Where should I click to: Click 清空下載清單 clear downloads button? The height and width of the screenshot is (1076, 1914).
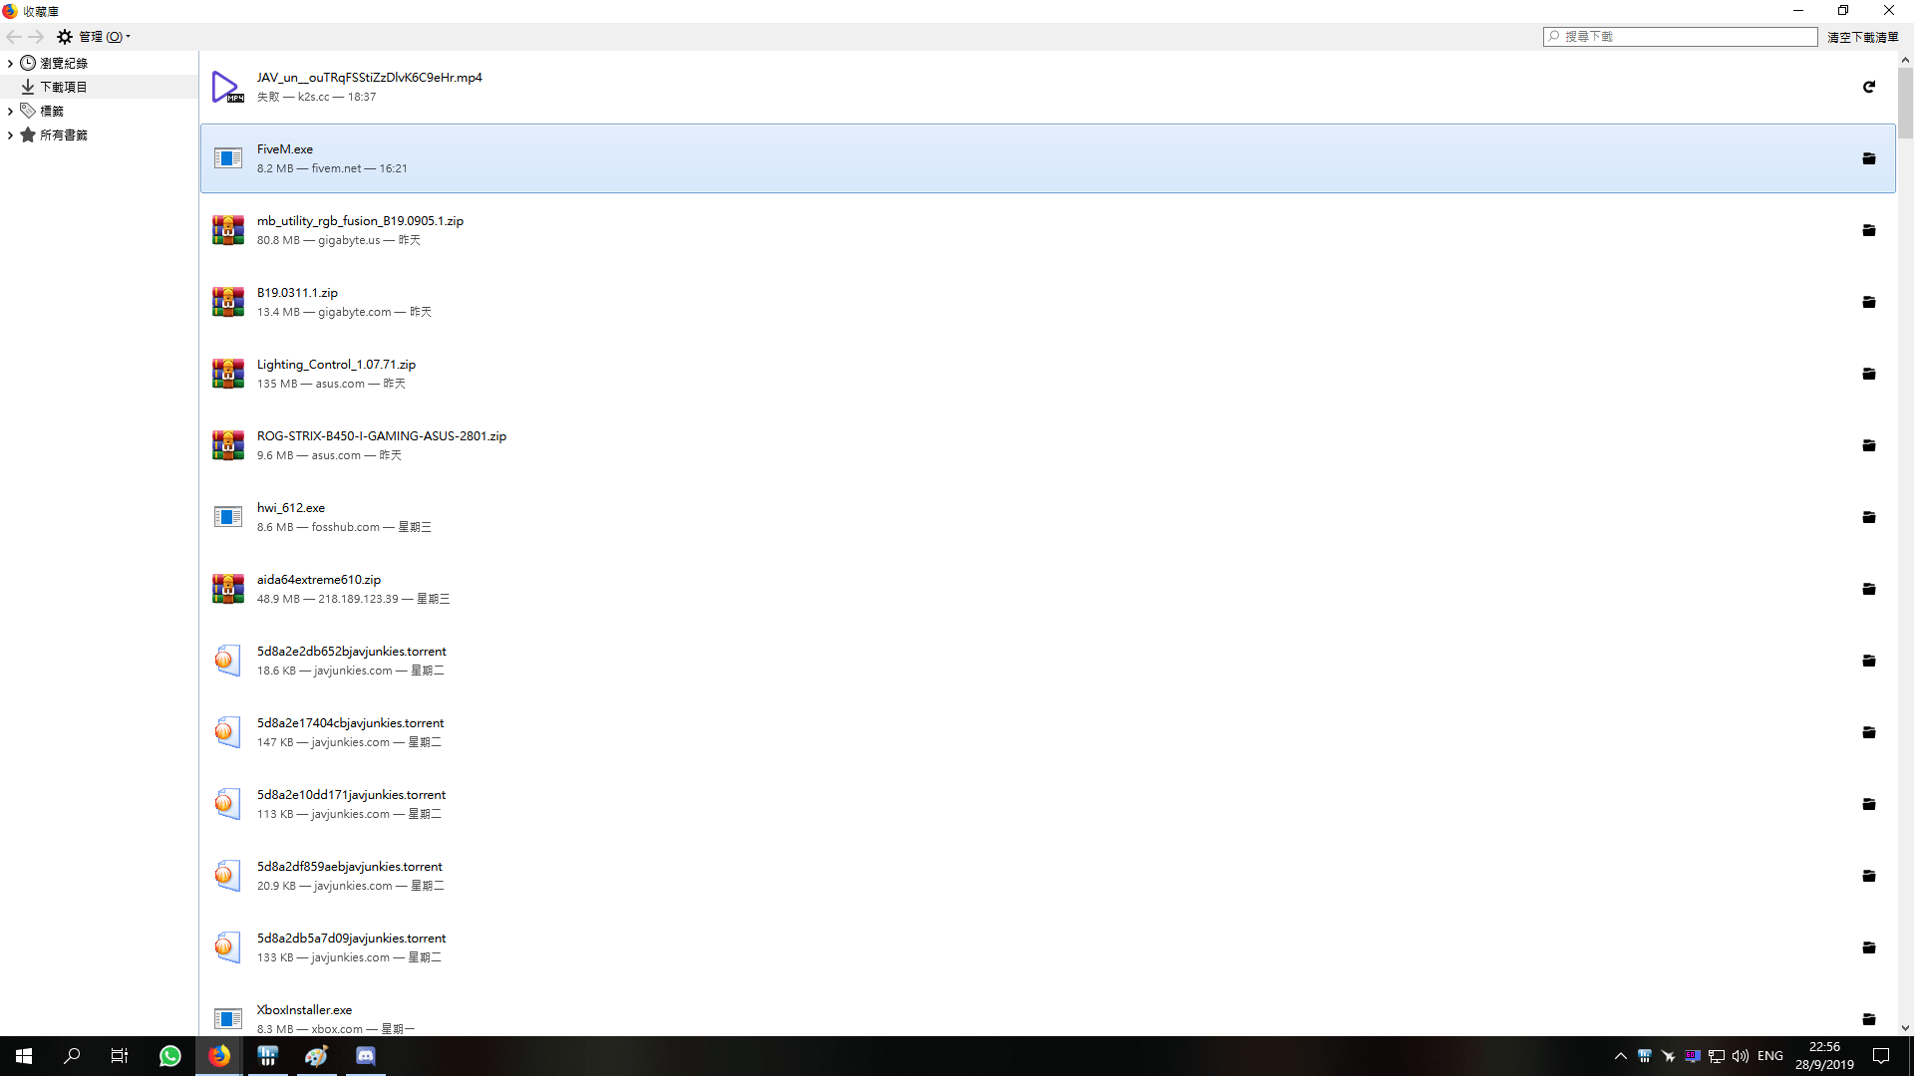click(x=1862, y=37)
